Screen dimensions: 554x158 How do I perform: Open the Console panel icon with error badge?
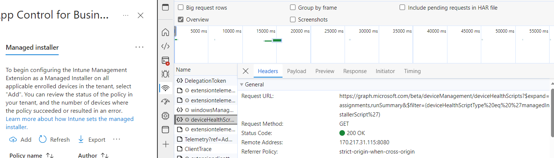166,60
